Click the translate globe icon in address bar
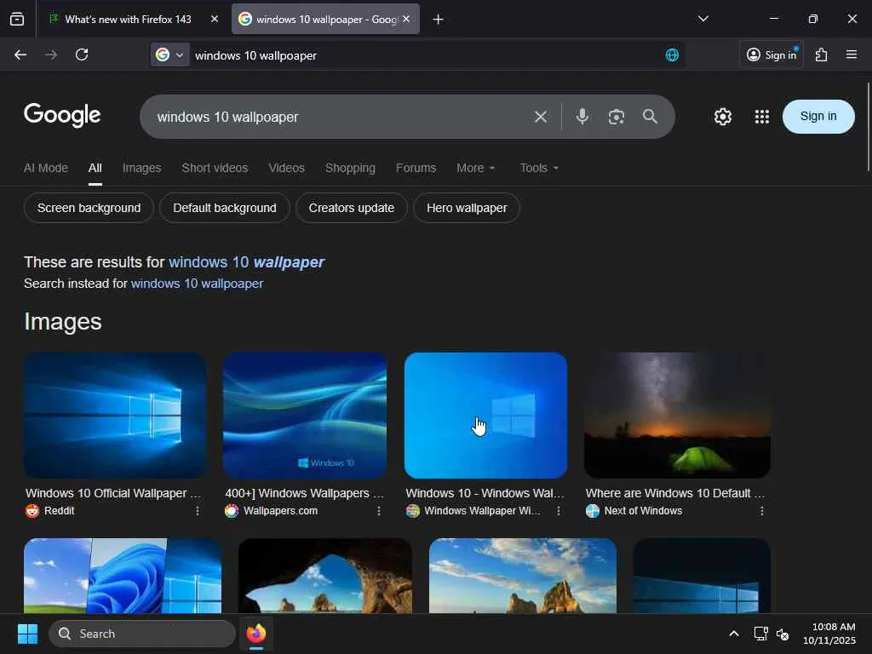The image size is (872, 654). [672, 55]
